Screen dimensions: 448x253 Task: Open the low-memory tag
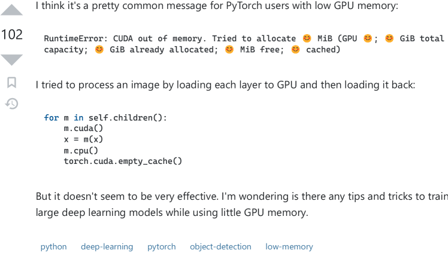point(289,246)
